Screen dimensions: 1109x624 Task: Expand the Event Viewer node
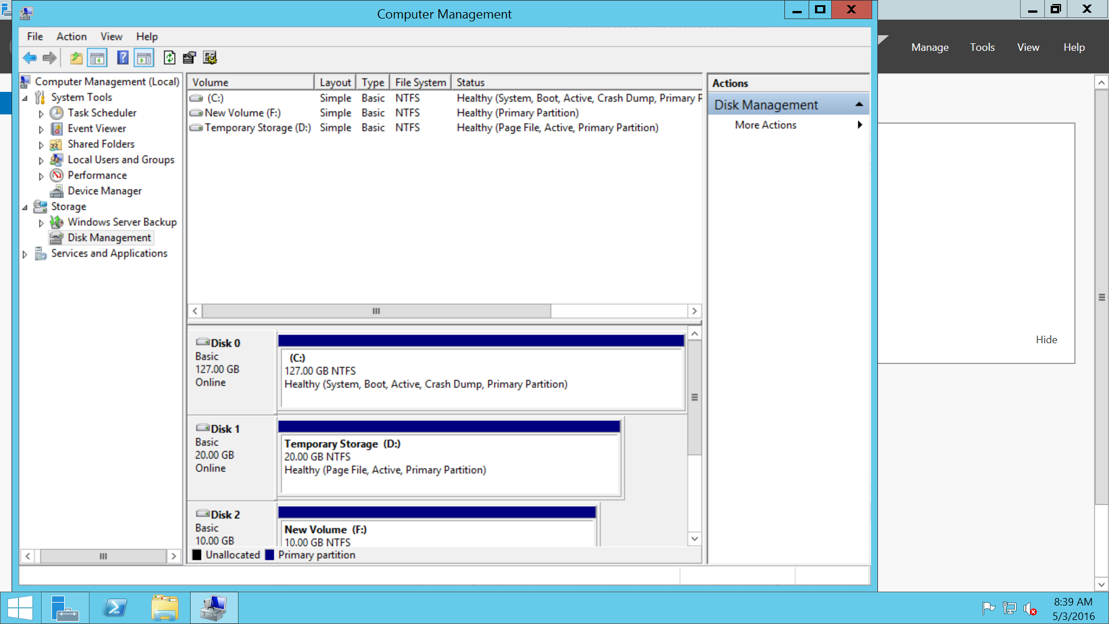point(41,129)
